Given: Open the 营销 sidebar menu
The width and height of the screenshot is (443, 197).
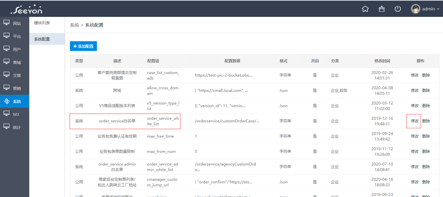Looking at the screenshot, I should coord(15,88).
